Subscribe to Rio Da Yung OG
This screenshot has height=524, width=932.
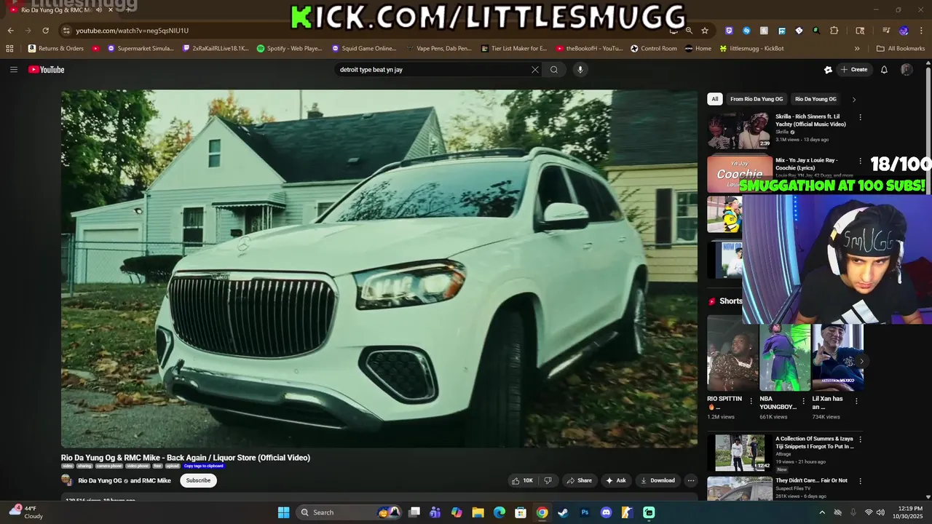[198, 480]
